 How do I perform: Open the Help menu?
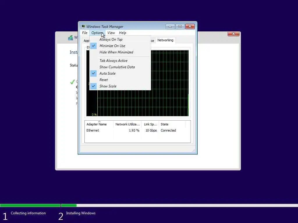tap(123, 33)
